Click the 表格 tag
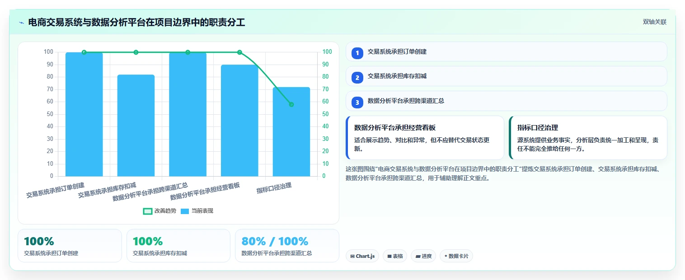 pos(395,256)
